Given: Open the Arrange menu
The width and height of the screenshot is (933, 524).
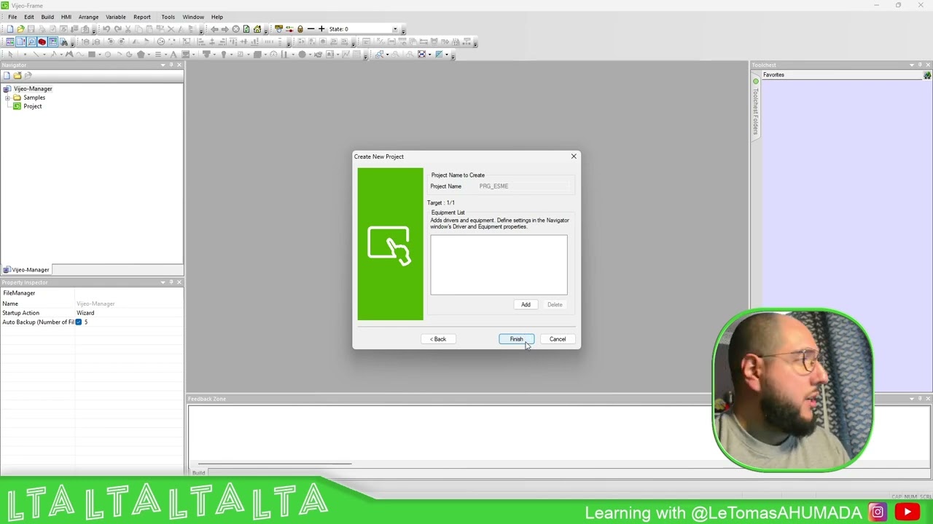Looking at the screenshot, I should coord(88,17).
